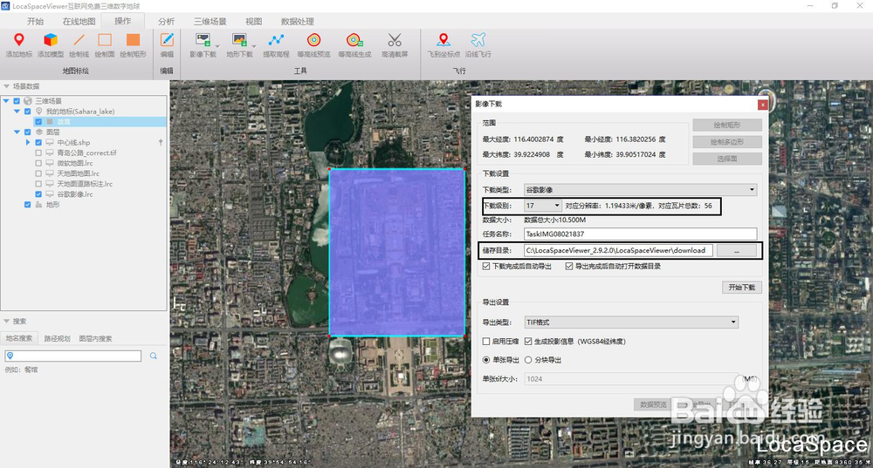
Task: Switch to the 图层内搜索 search tab
Action: pyautogui.click(x=95, y=338)
